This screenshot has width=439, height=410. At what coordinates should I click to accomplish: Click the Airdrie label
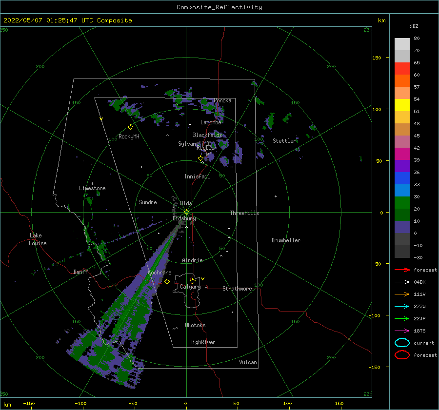[192, 260]
